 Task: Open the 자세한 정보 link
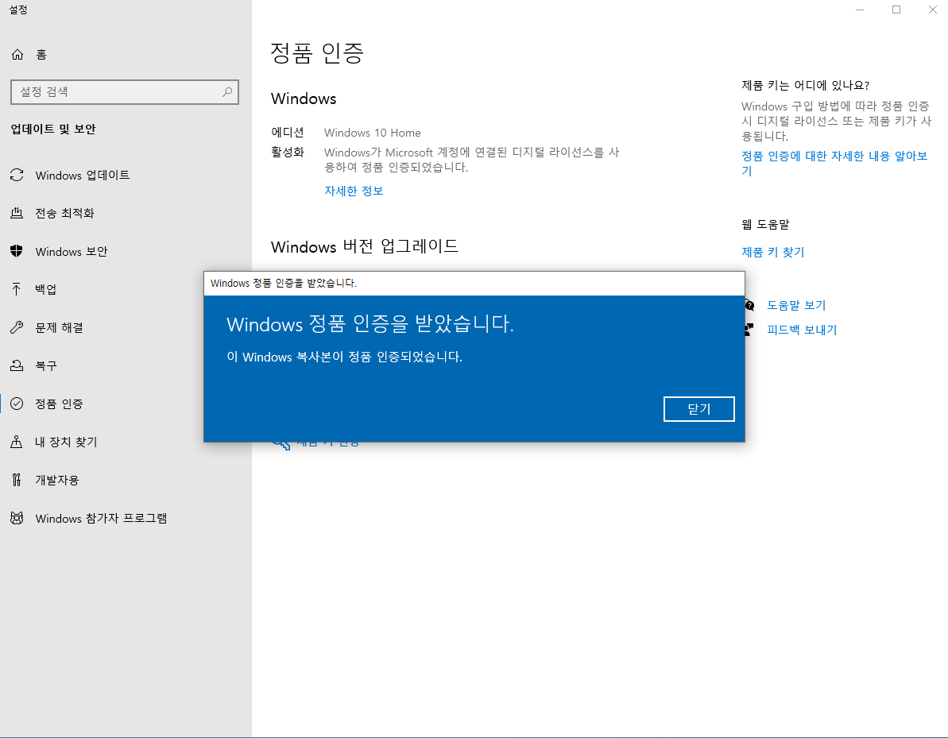coord(354,191)
